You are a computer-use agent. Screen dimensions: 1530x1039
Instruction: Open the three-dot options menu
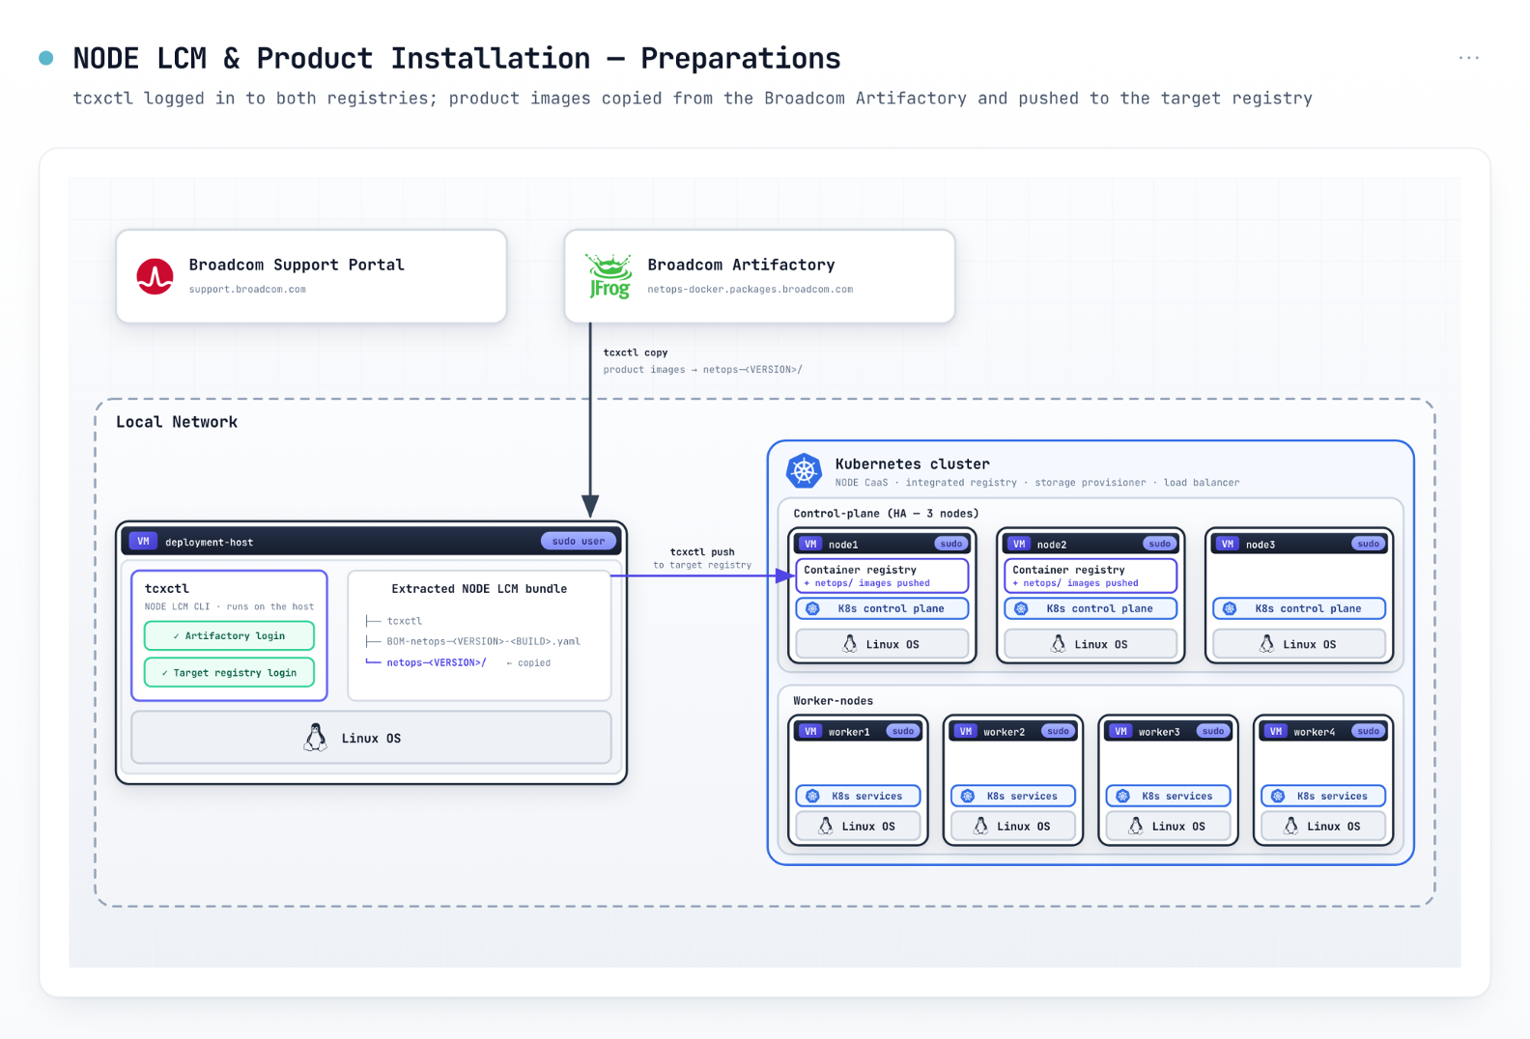point(1468,58)
